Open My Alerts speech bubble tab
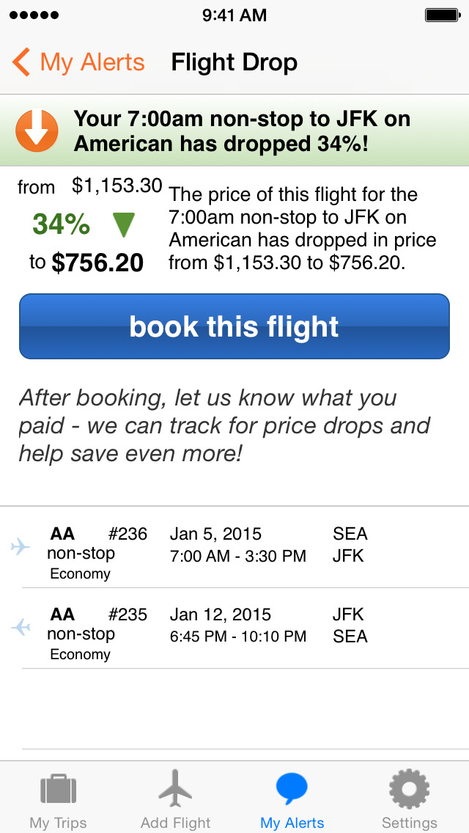Screen dimensions: 469x833 [x=292, y=799]
